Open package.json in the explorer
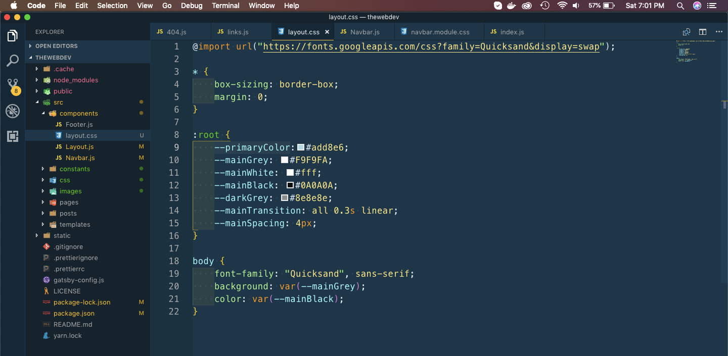The width and height of the screenshot is (728, 356). pyautogui.click(x=74, y=313)
